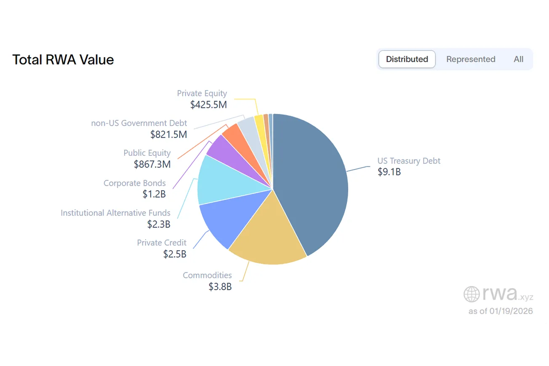Click the Private Equity label

202,94
